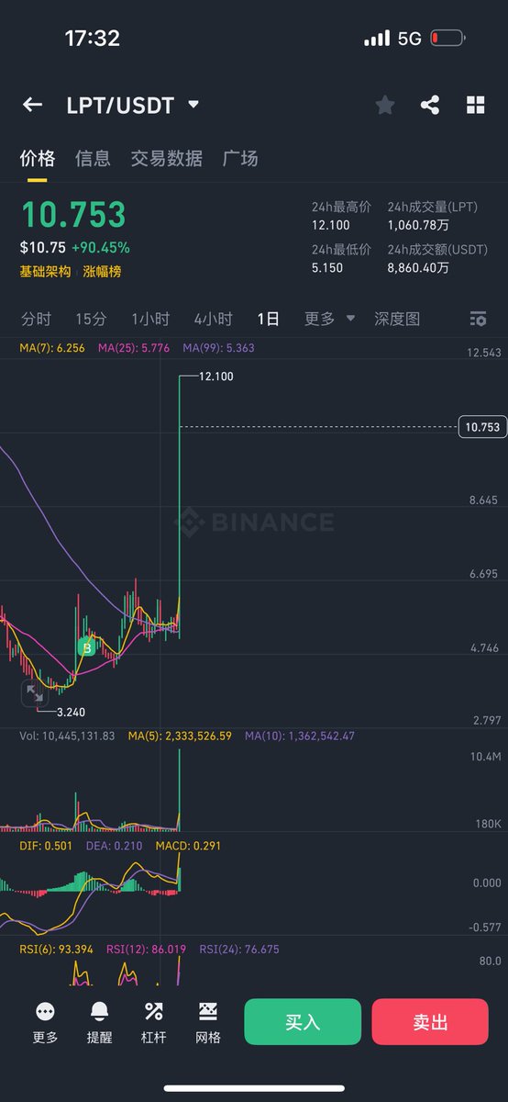The image size is (508, 1102).
Task: Open the four-square grid layout icon
Action: click(x=475, y=105)
